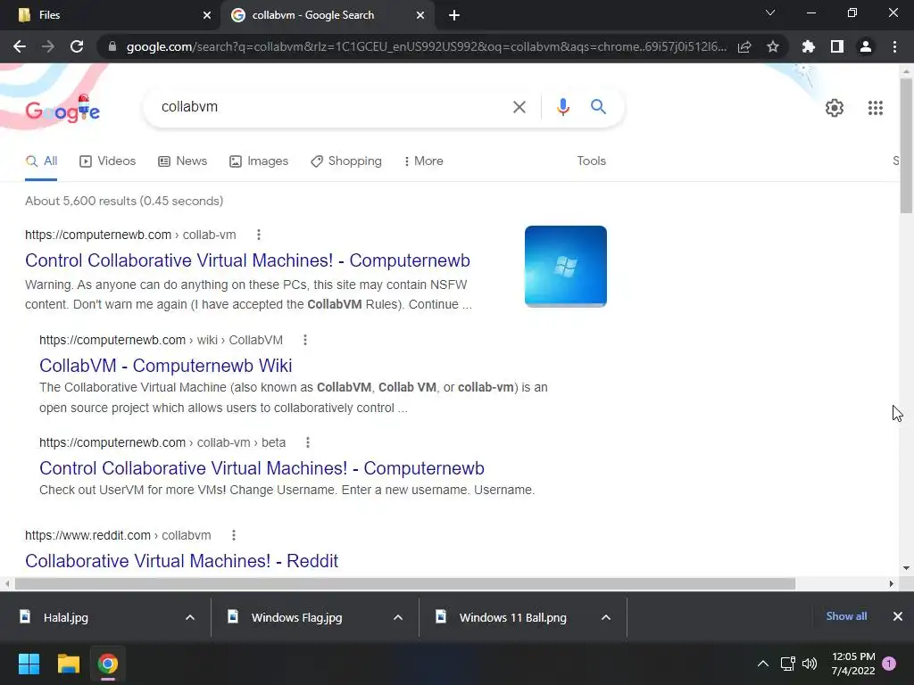Open options for reddit collabvm result
This screenshot has height=685, width=914.
click(x=234, y=535)
